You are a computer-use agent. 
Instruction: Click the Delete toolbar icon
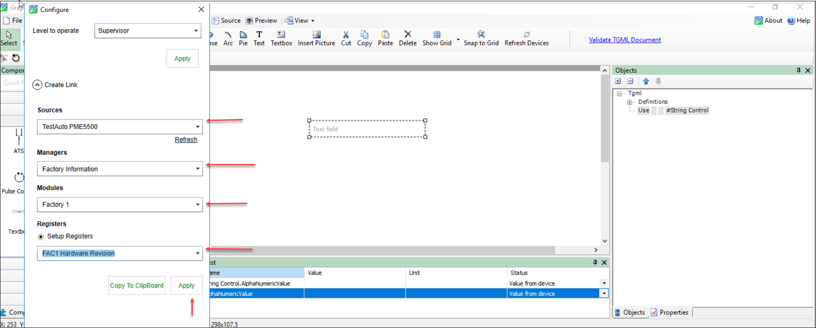click(408, 35)
